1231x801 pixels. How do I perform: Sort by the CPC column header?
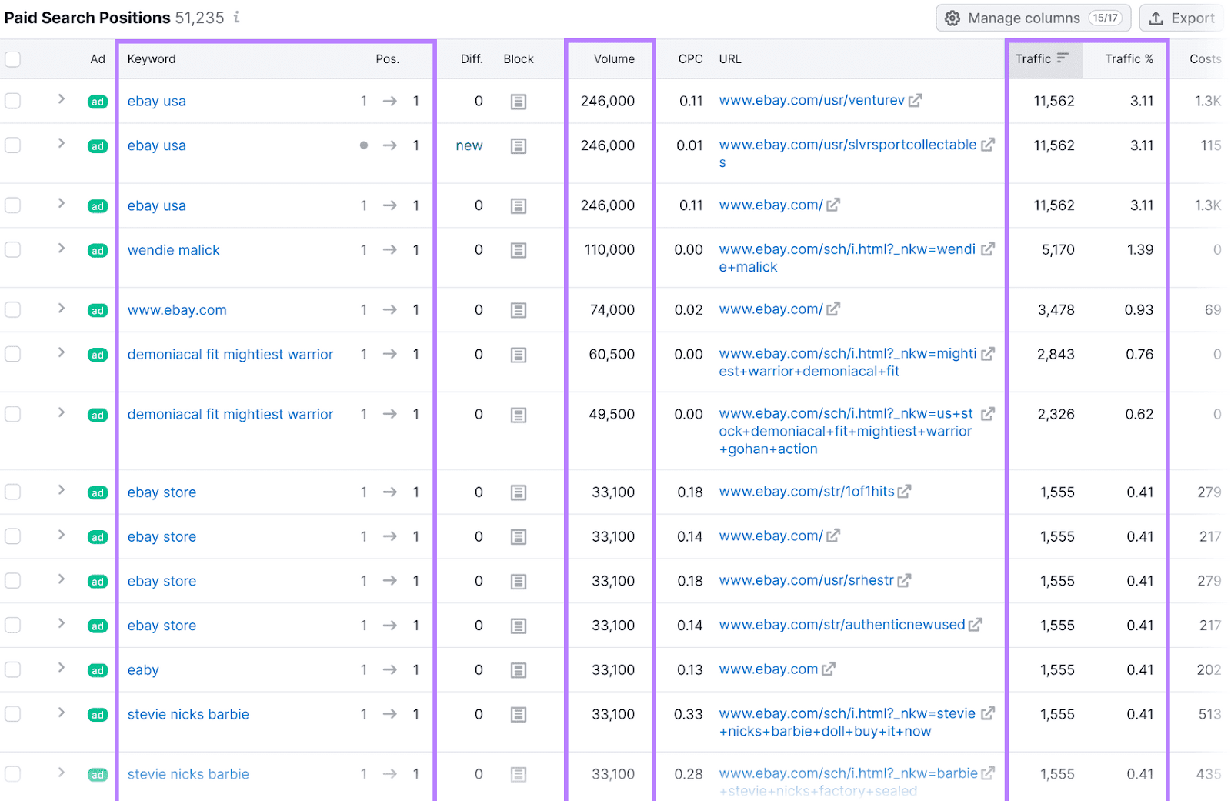click(x=690, y=59)
